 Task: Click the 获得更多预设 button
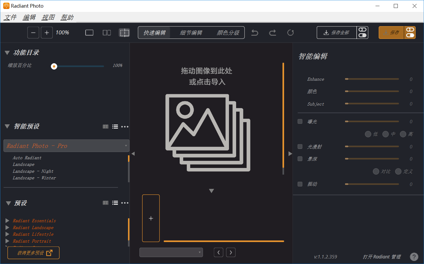point(33,253)
